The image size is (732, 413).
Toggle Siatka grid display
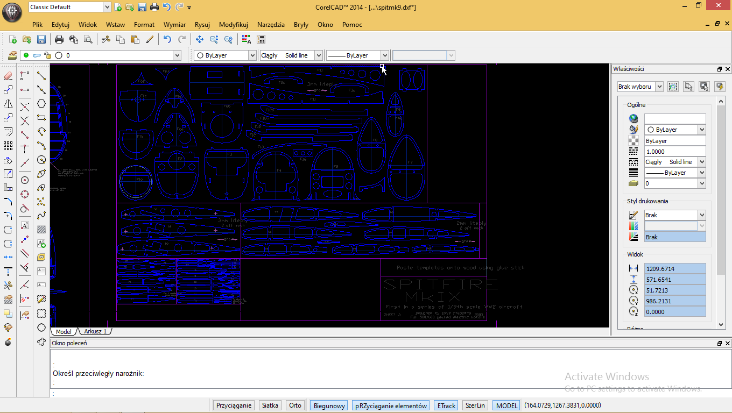(x=270, y=405)
